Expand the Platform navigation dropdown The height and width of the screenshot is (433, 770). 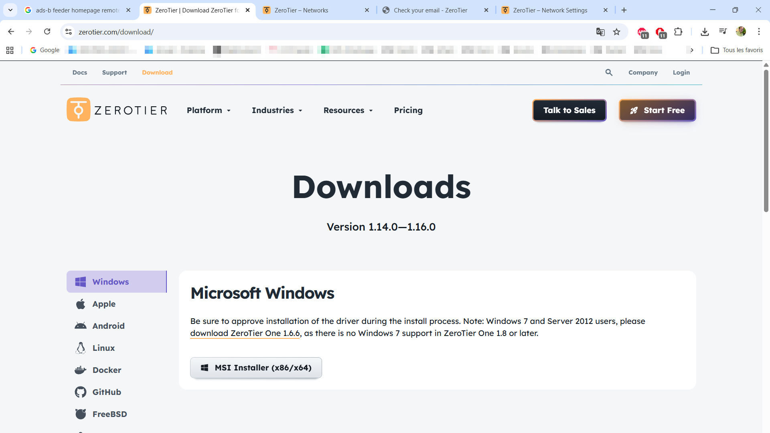click(209, 110)
